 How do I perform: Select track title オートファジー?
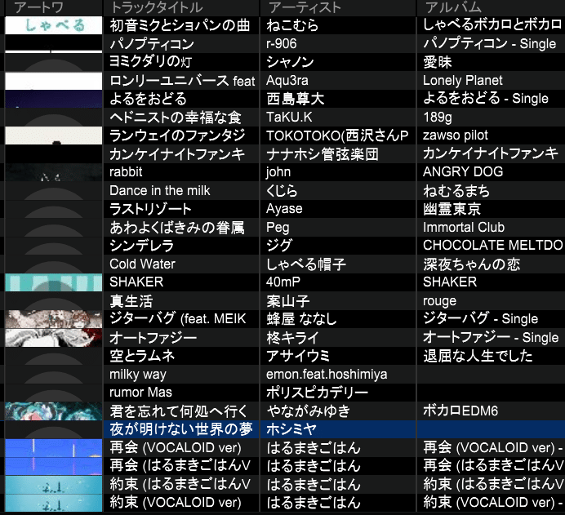(153, 337)
